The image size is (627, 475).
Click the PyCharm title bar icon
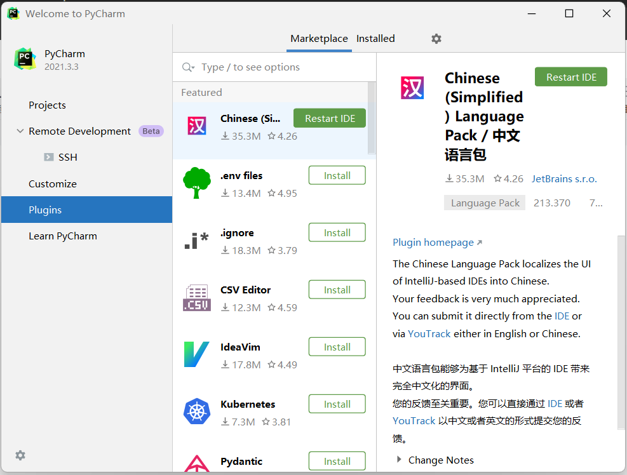click(x=13, y=13)
